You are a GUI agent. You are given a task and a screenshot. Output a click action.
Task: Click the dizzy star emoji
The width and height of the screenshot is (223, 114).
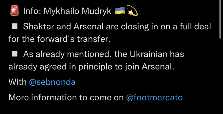tap(132, 11)
